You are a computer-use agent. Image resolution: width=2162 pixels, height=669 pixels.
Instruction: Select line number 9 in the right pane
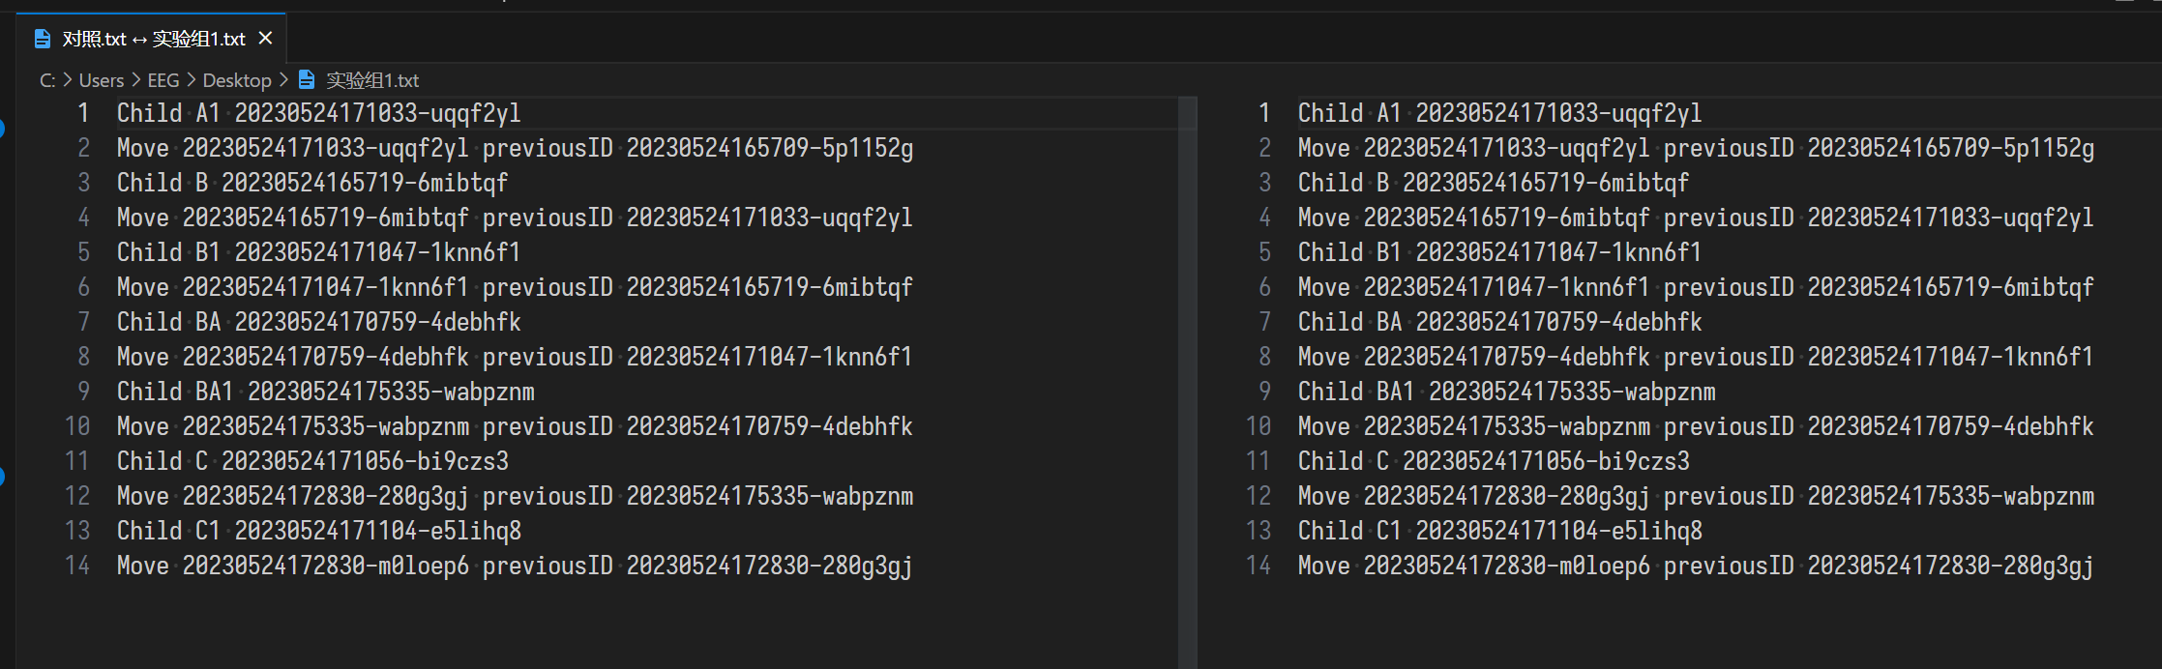pos(1263,391)
